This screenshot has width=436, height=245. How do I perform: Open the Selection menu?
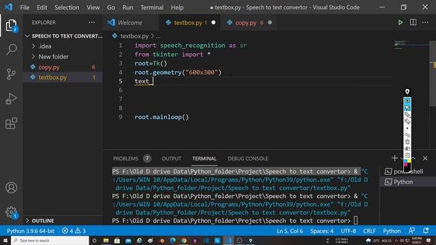pos(67,7)
